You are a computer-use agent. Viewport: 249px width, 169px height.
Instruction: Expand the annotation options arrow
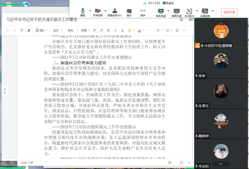[x=197, y=11]
